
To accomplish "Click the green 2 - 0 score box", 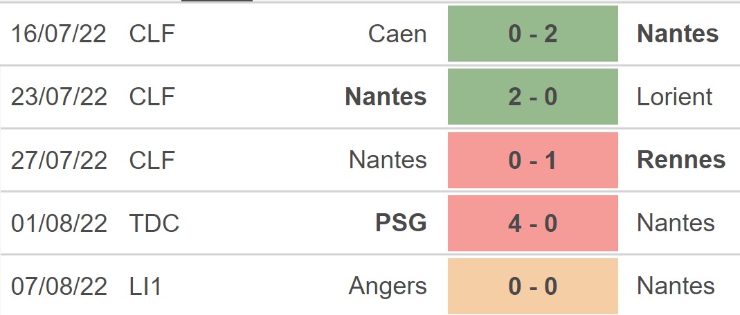I will tap(532, 97).
